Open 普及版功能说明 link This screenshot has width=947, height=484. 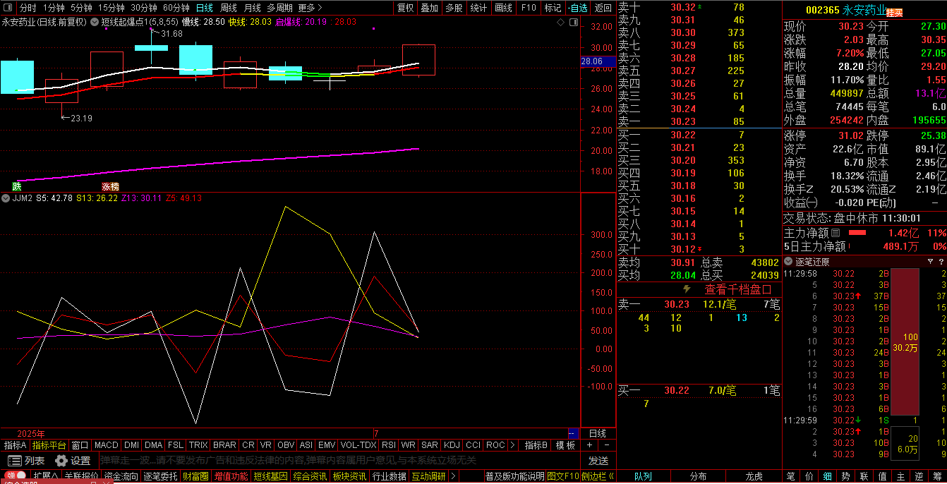point(514,476)
